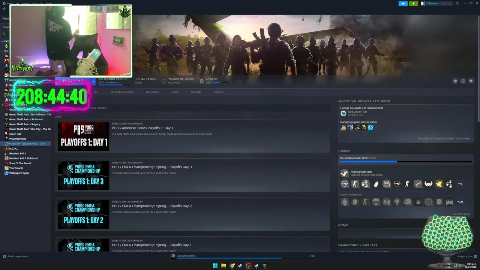
Task: Show the +4 more unlocked achievements
Action: tap(460, 184)
